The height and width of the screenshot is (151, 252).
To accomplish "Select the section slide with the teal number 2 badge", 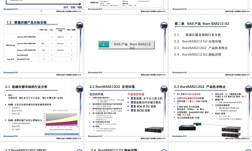I will click(126, 46).
